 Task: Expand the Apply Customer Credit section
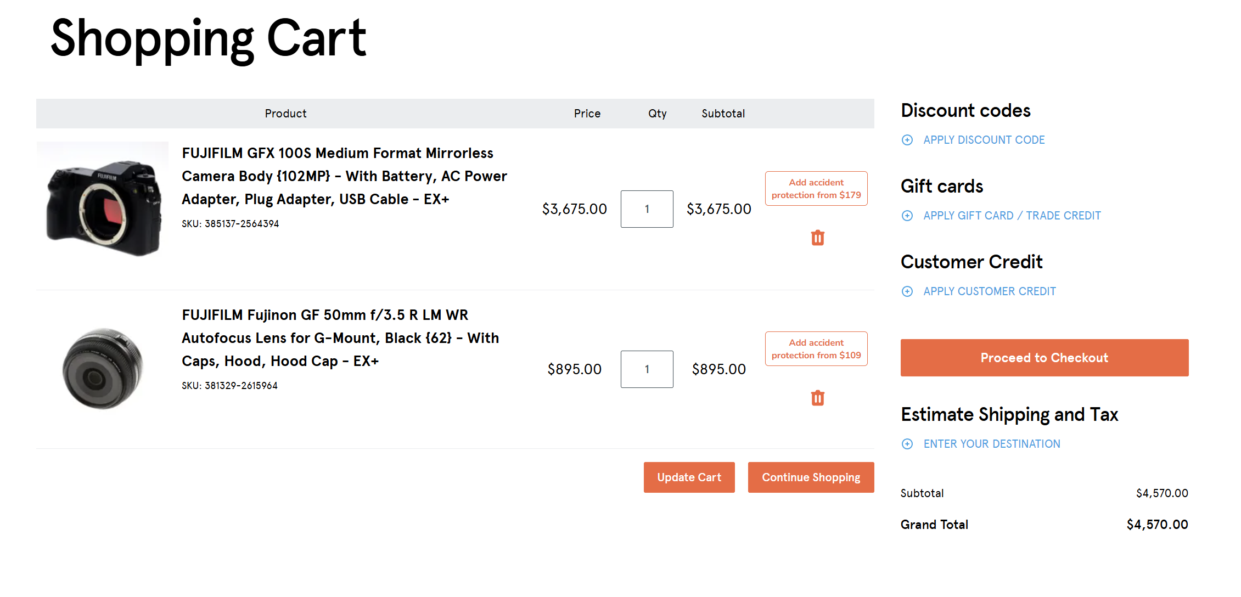[989, 291]
